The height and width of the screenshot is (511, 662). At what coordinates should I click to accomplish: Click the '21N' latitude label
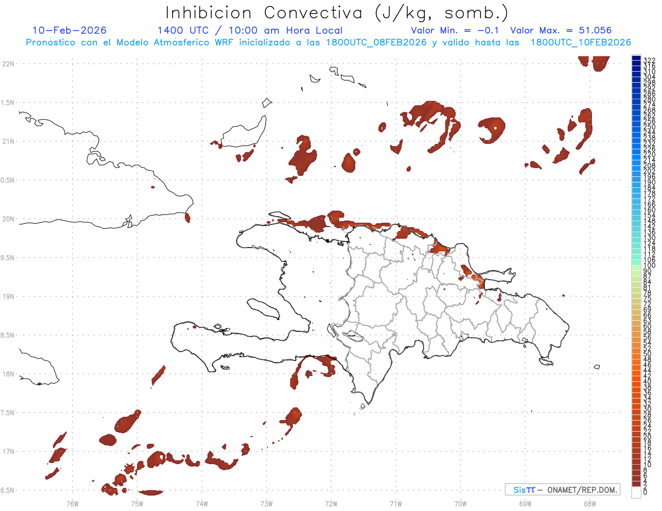[x=8, y=141]
